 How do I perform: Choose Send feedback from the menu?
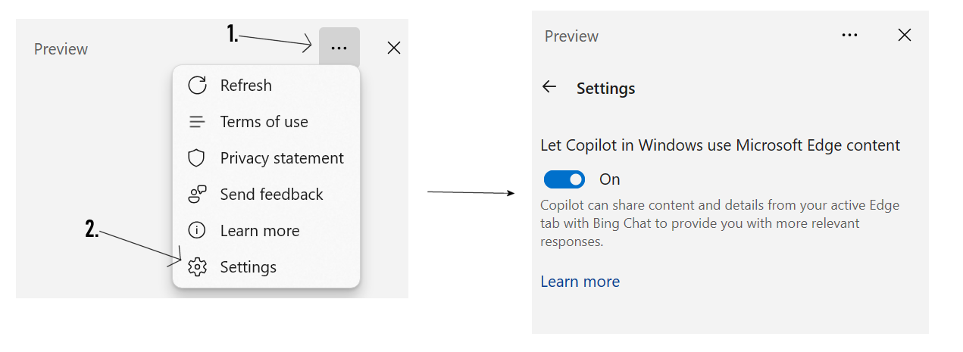point(266,195)
